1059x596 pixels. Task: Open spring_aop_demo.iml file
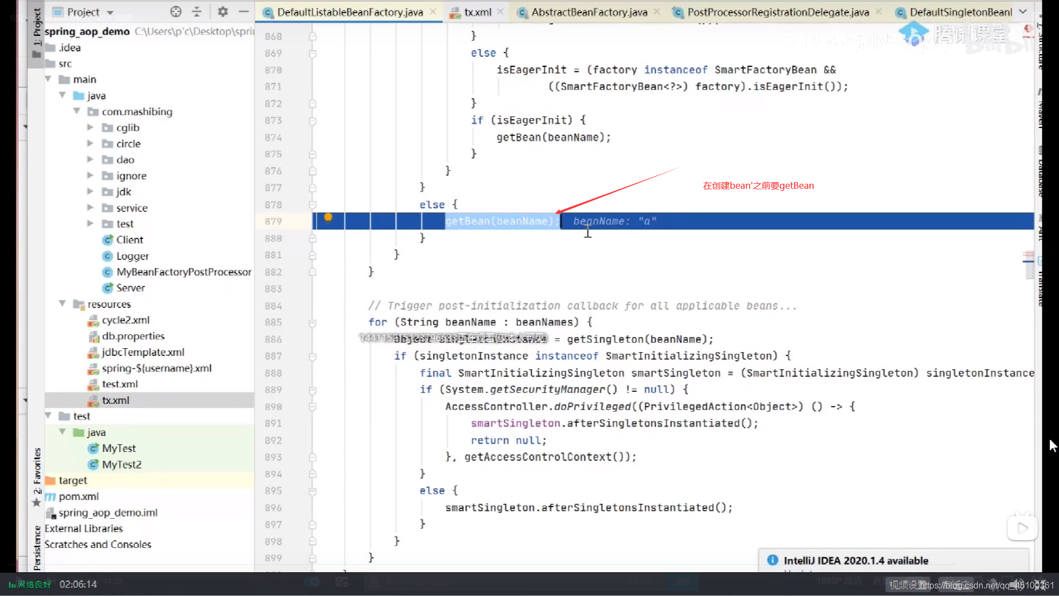[x=108, y=512]
